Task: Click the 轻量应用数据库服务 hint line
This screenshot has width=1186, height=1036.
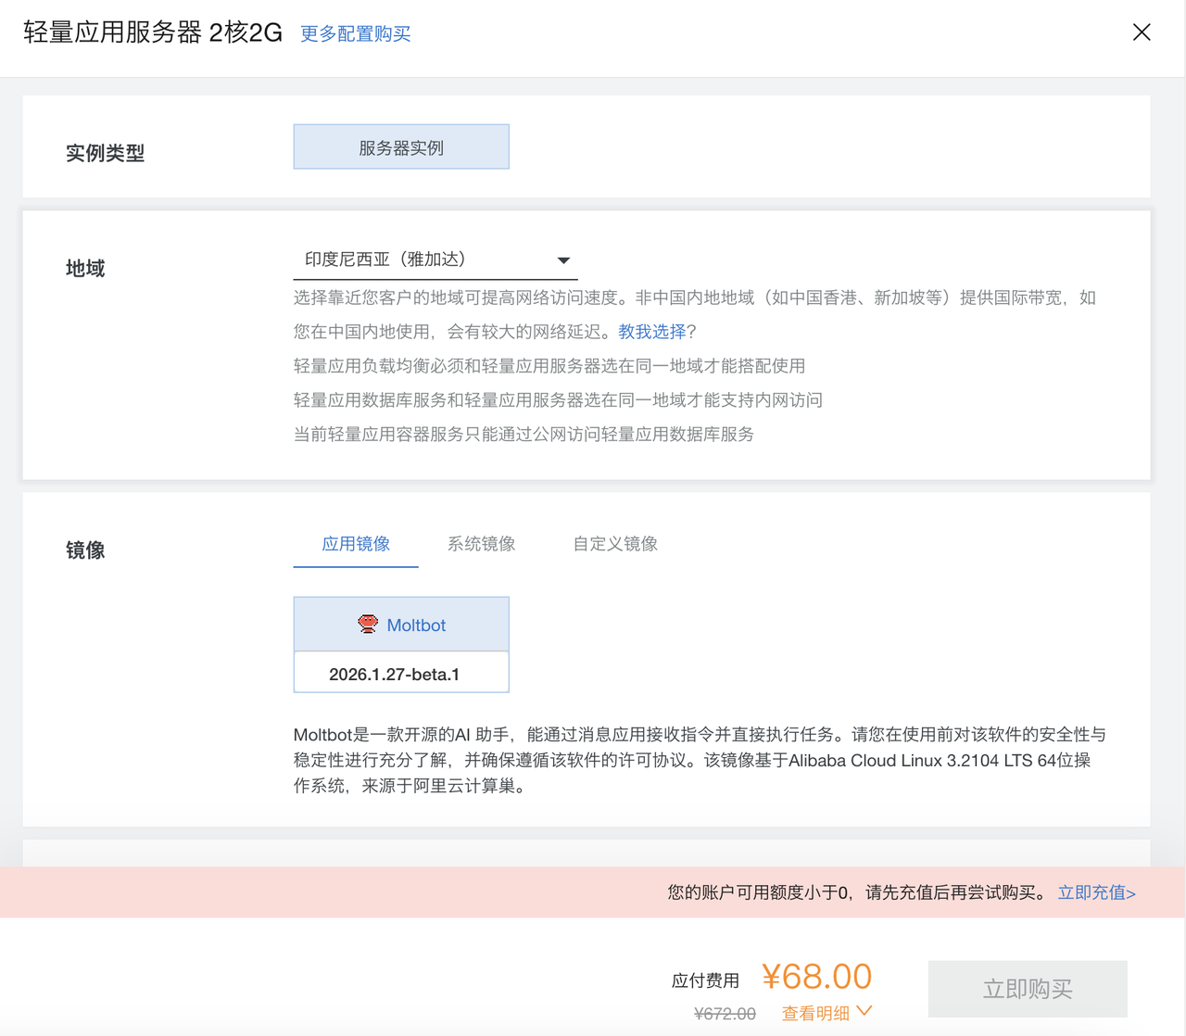Action: [x=558, y=400]
